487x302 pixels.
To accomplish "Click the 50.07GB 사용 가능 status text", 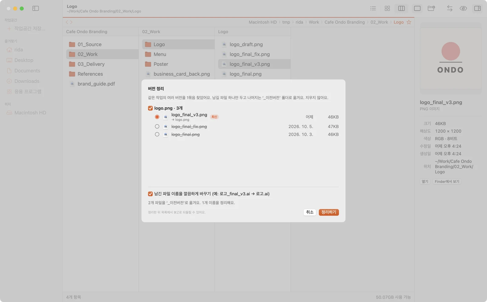I will pyautogui.click(x=393, y=297).
